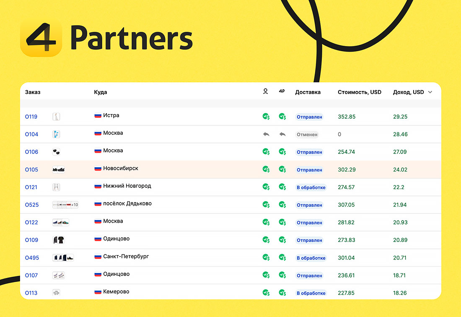Click the 4P column header icon
The image size is (461, 317).
(282, 91)
